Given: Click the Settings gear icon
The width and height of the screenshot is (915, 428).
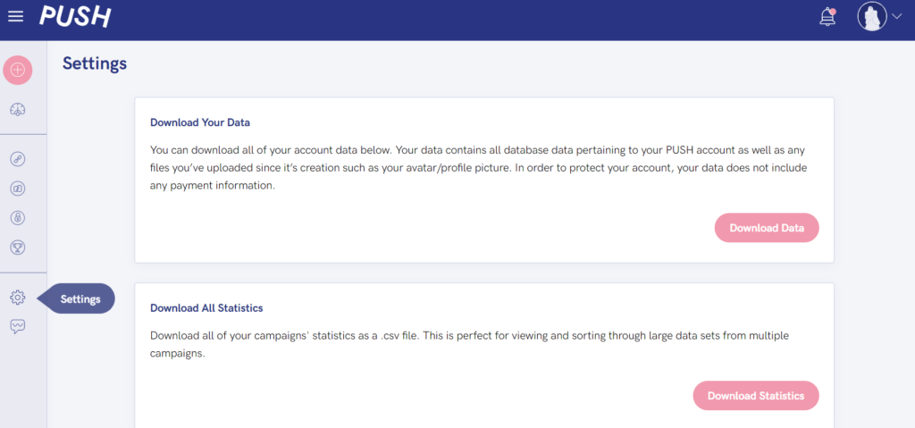Looking at the screenshot, I should 18,298.
